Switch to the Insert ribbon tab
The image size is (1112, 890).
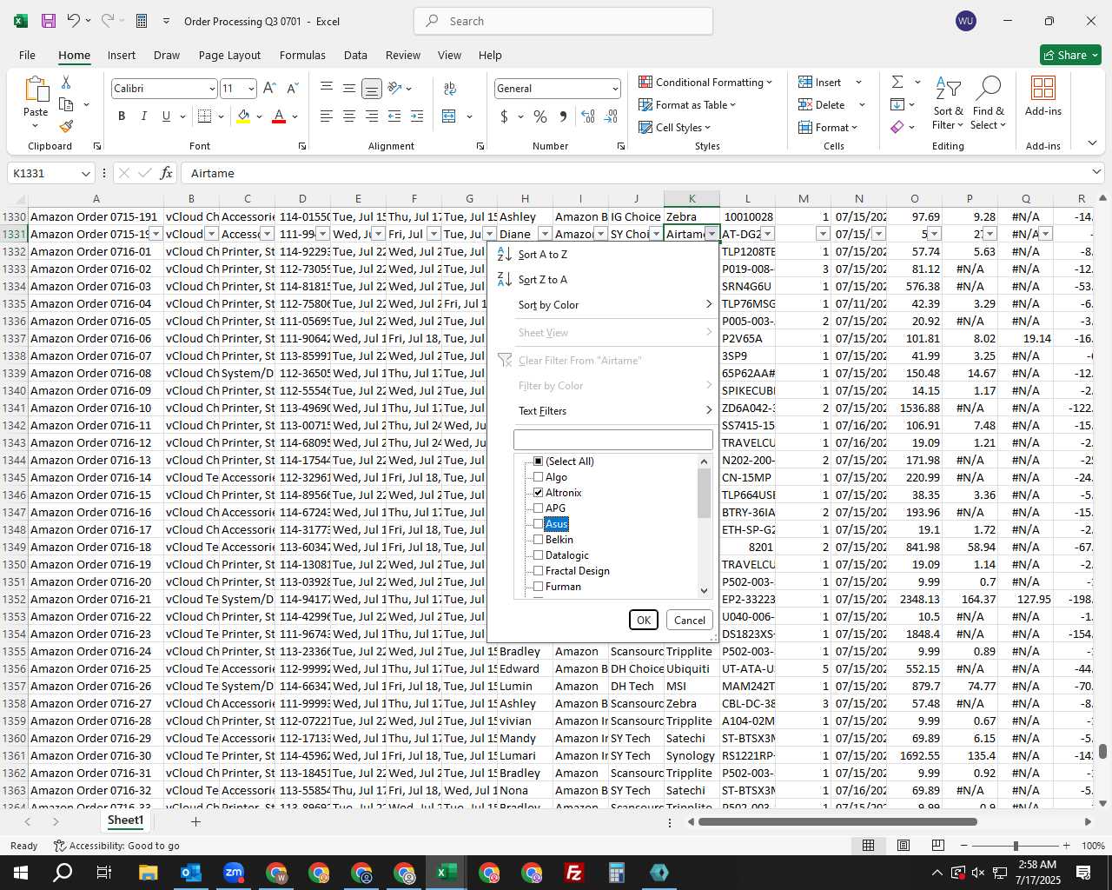(122, 55)
